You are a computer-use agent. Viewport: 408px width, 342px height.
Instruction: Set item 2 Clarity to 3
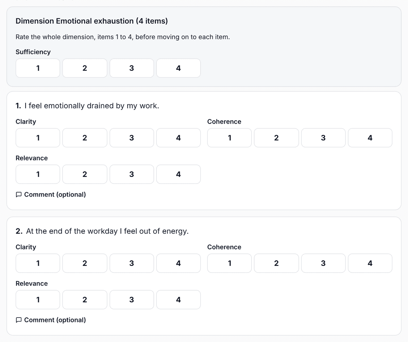point(132,263)
